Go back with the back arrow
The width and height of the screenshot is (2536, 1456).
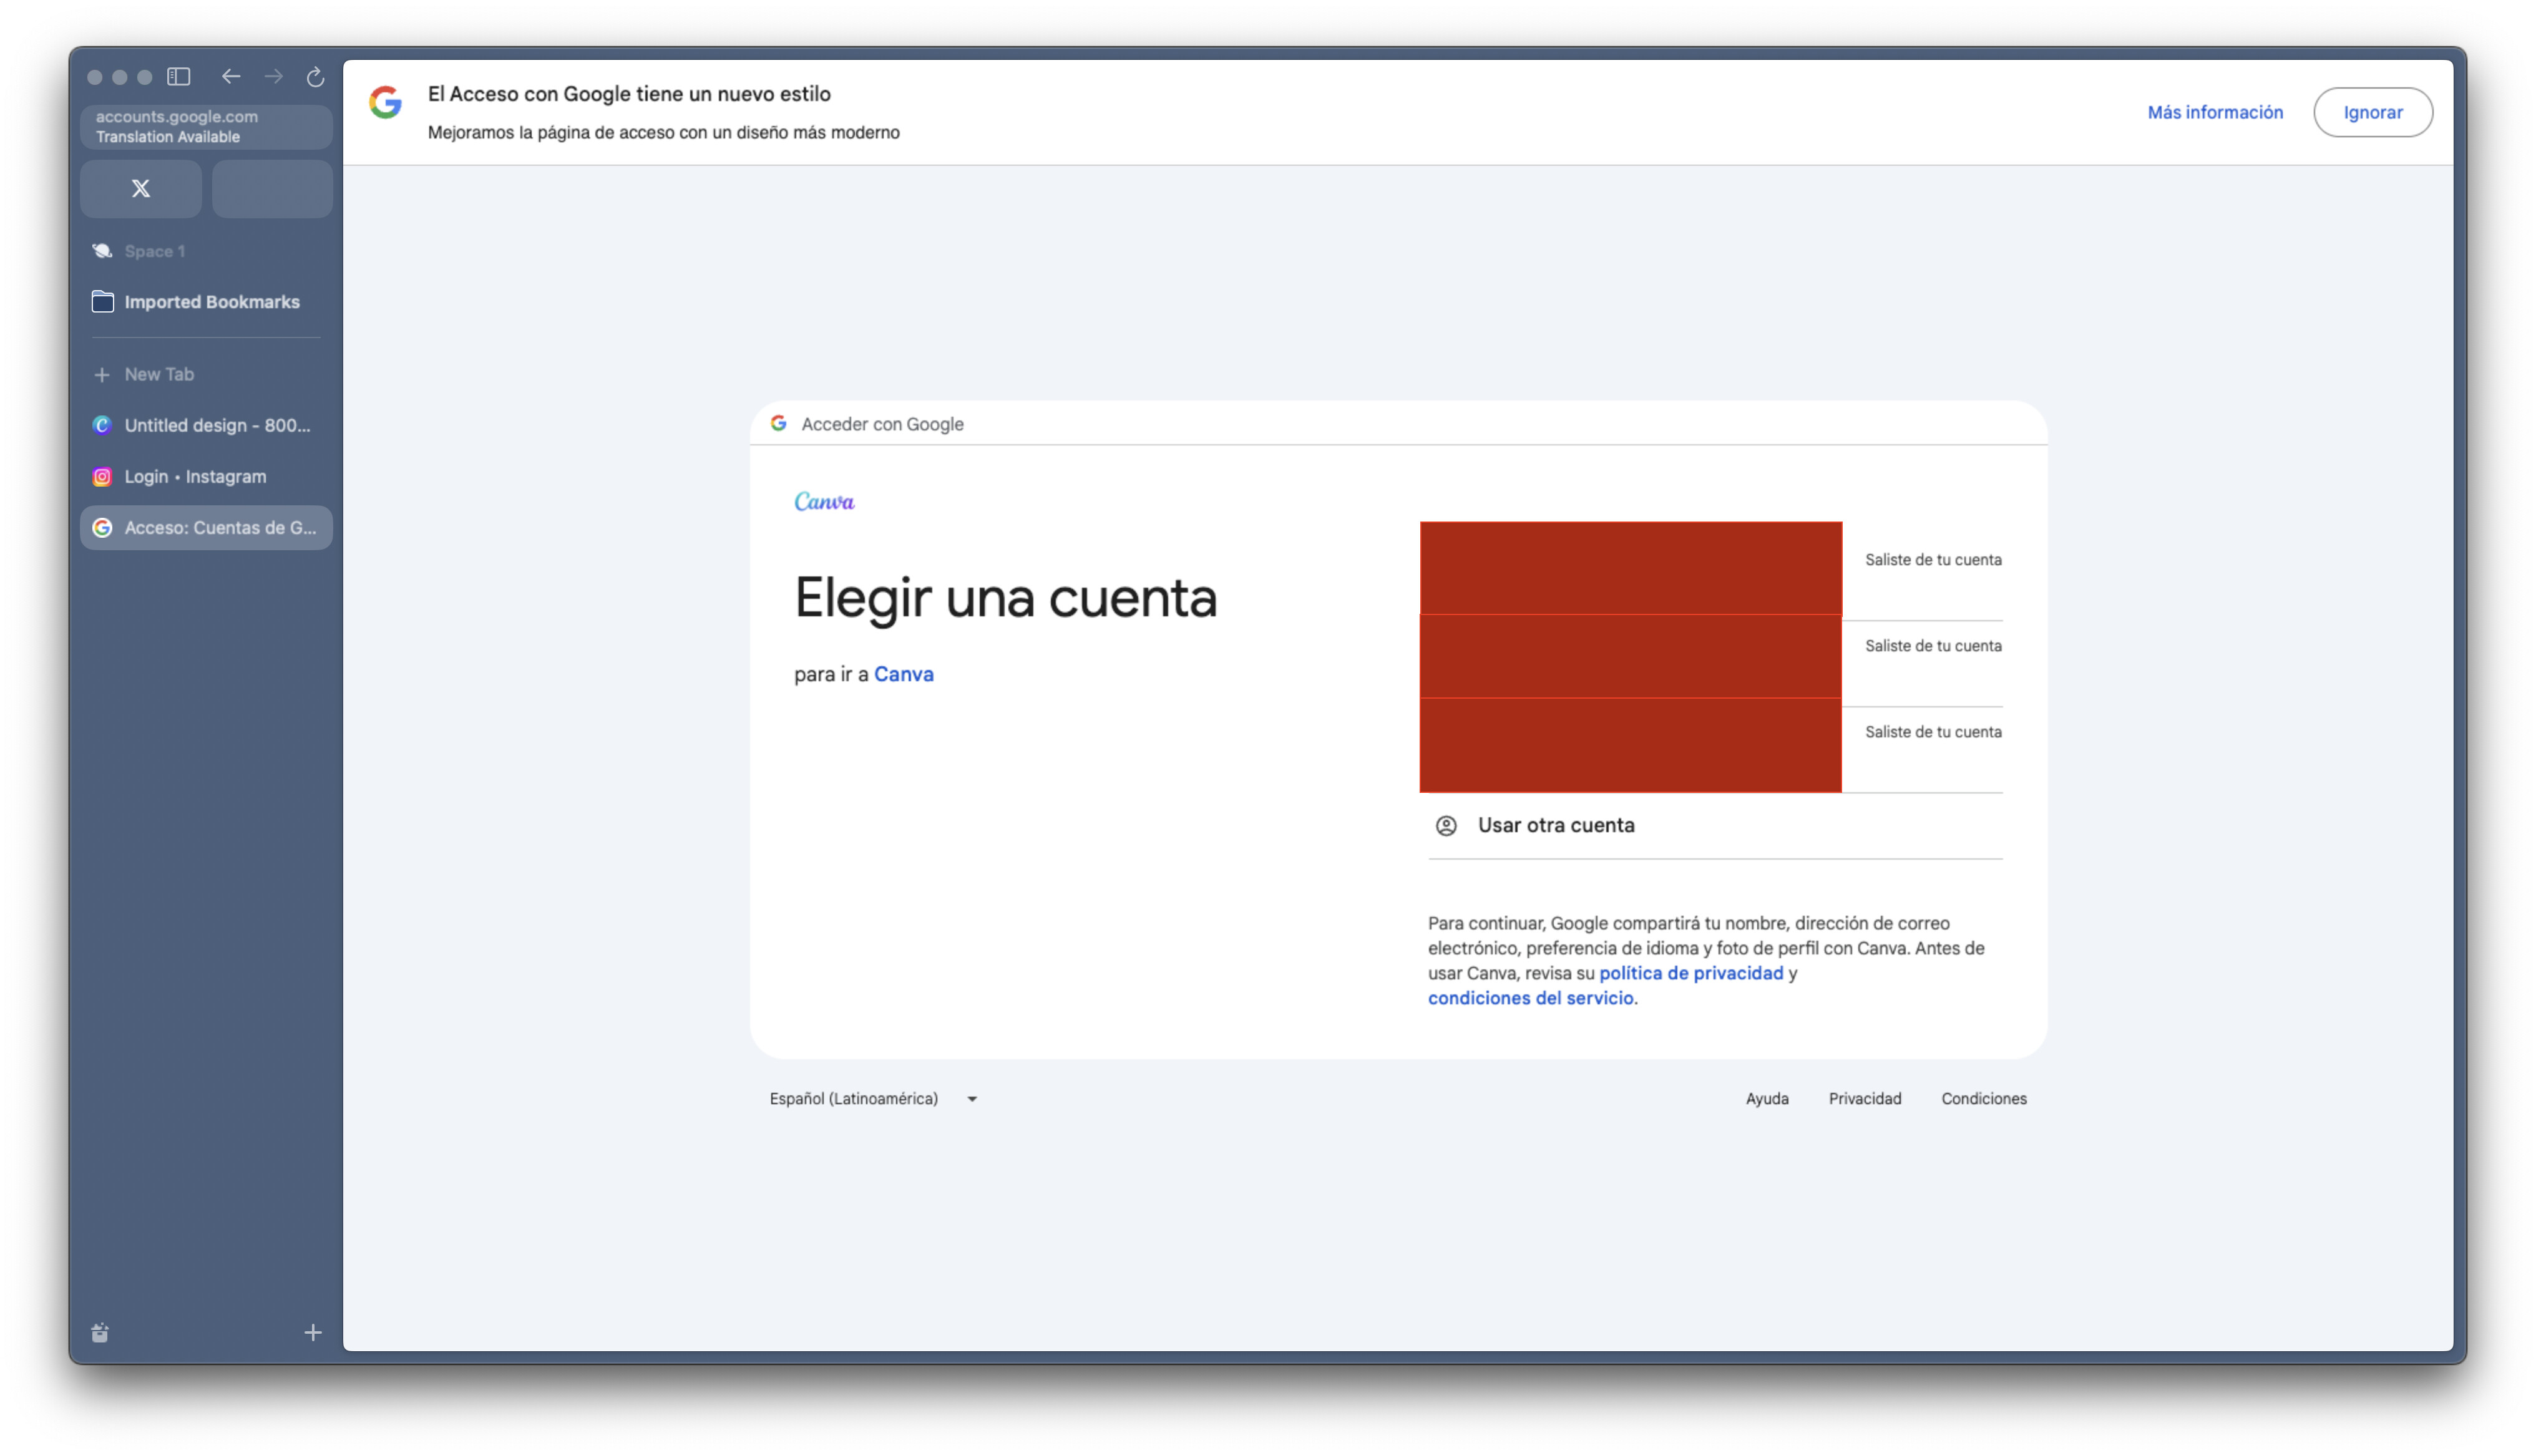click(231, 76)
